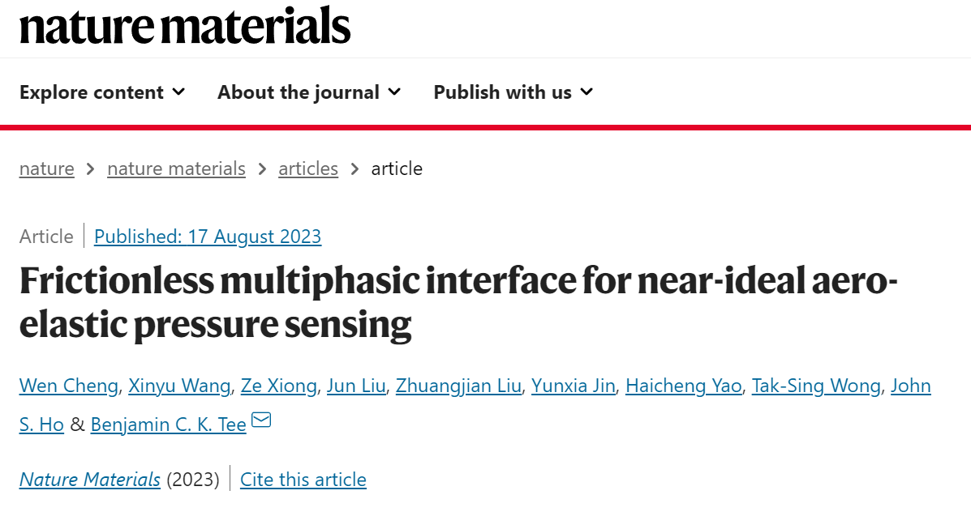Show author Yunxia Jin info
Image resolution: width=971 pixels, height=512 pixels.
point(574,386)
